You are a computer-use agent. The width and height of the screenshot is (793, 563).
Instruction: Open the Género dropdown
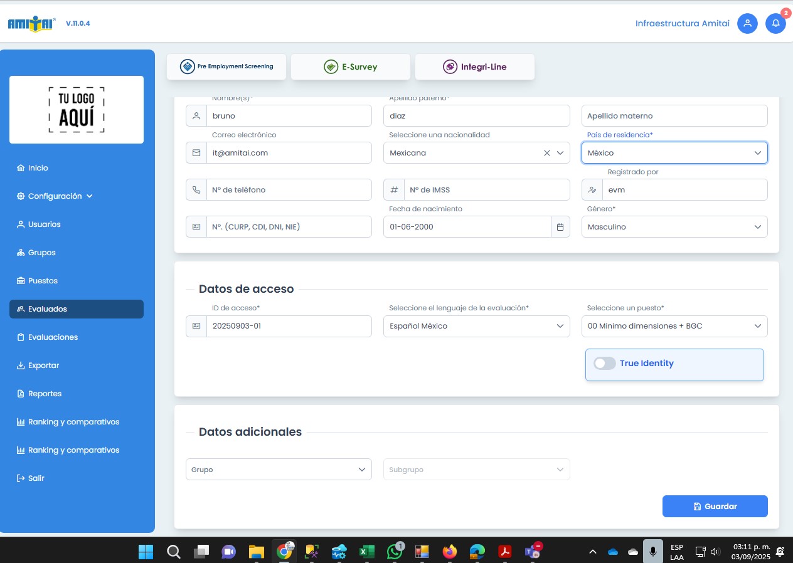pos(674,227)
